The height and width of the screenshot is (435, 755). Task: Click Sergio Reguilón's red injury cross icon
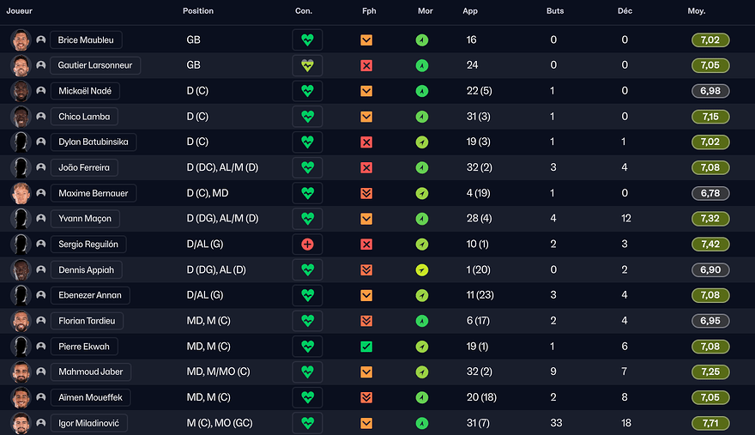pyautogui.click(x=307, y=245)
